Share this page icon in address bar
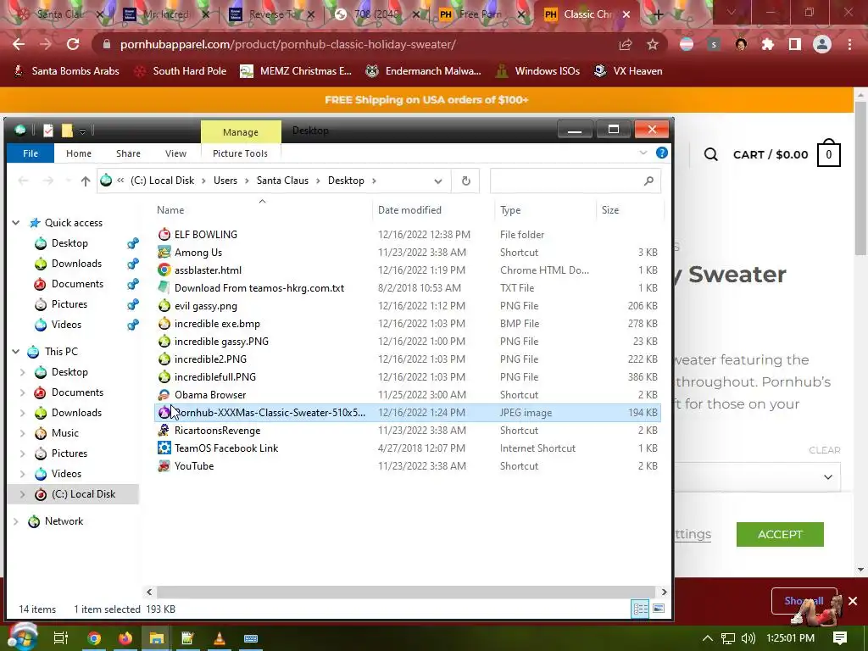This screenshot has width=868, height=651. 626,44
